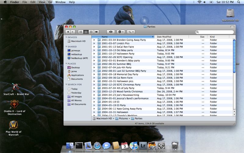Open the Window menu

[x=60, y=2]
